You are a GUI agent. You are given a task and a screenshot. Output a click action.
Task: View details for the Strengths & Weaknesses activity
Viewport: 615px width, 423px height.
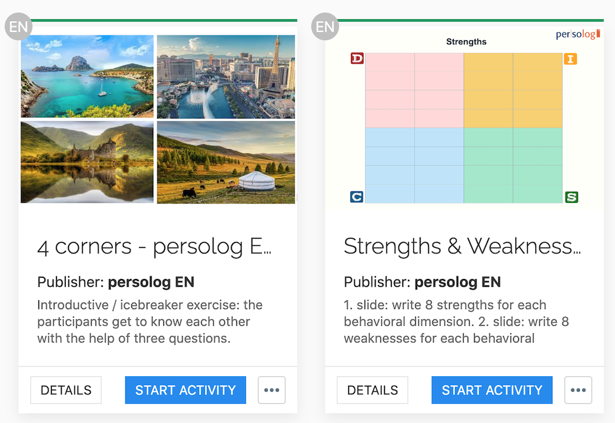click(x=373, y=390)
